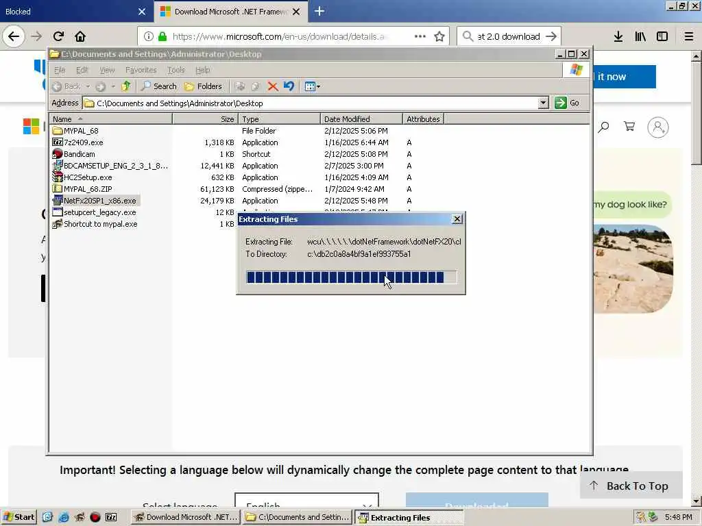Open the page actions three-dot menu
The width and height of the screenshot is (702, 526).
click(x=420, y=36)
